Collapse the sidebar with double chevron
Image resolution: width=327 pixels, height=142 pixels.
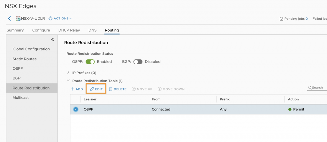coord(53,40)
